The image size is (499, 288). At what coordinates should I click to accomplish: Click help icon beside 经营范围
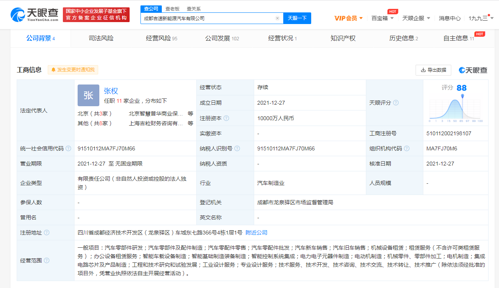point(47,260)
